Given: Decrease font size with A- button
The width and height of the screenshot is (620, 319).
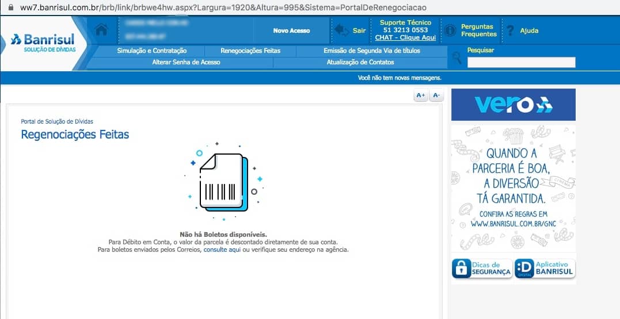Looking at the screenshot, I should coord(436,95).
